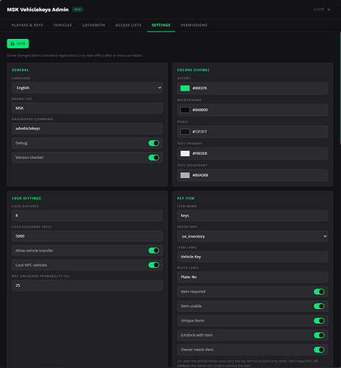Image resolution: width=341 pixels, height=368 pixels.
Task: Toggle the Unique items switch
Action: pyautogui.click(x=319, y=321)
